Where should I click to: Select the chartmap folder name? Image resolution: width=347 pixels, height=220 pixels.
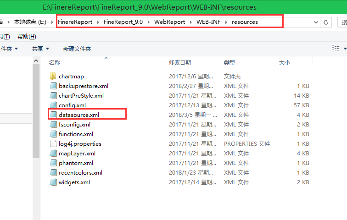[x=71, y=77]
